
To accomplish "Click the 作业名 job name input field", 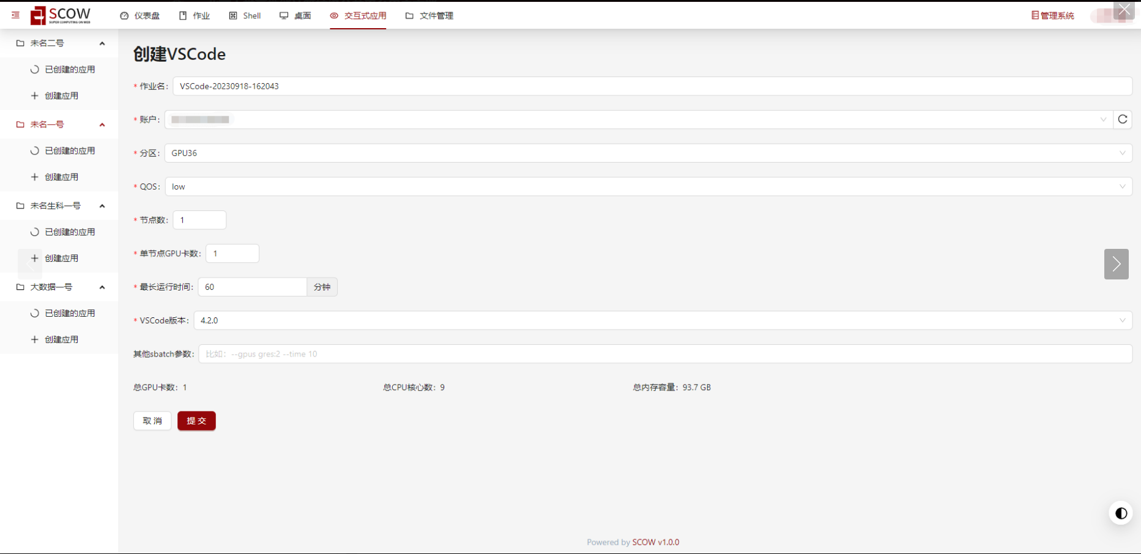I will [x=652, y=86].
